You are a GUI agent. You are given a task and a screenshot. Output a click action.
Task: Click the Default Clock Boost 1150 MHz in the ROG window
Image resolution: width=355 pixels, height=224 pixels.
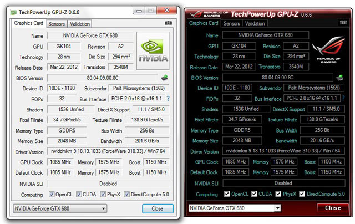pyautogui.click(x=331, y=172)
